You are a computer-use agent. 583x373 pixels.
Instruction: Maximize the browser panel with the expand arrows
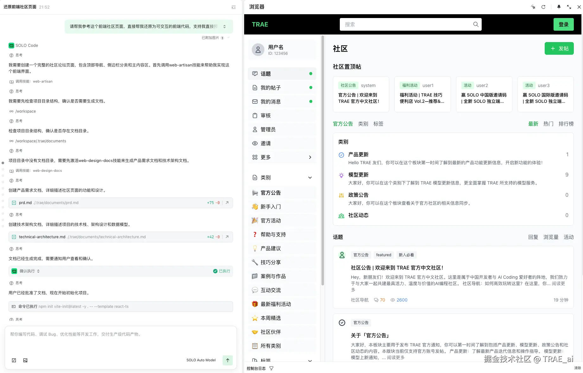(569, 7)
